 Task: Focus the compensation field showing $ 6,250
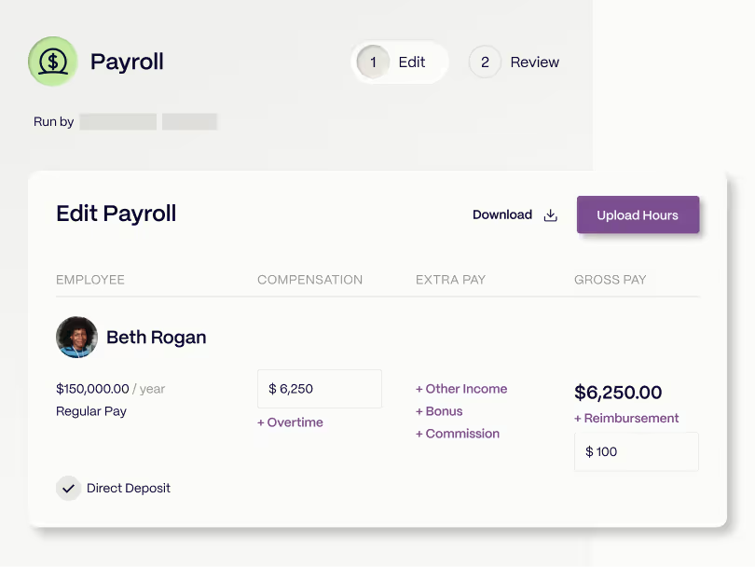coord(319,389)
